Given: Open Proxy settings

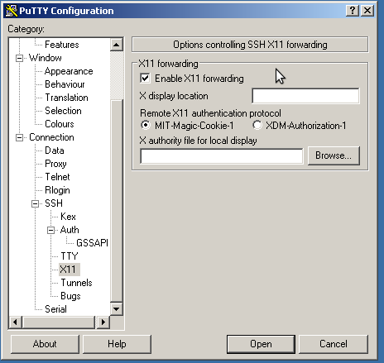Looking at the screenshot, I should coord(55,164).
